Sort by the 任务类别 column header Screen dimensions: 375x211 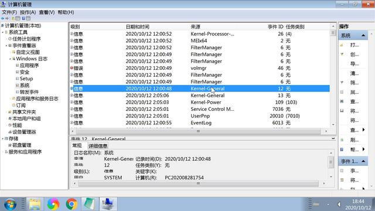pos(295,26)
